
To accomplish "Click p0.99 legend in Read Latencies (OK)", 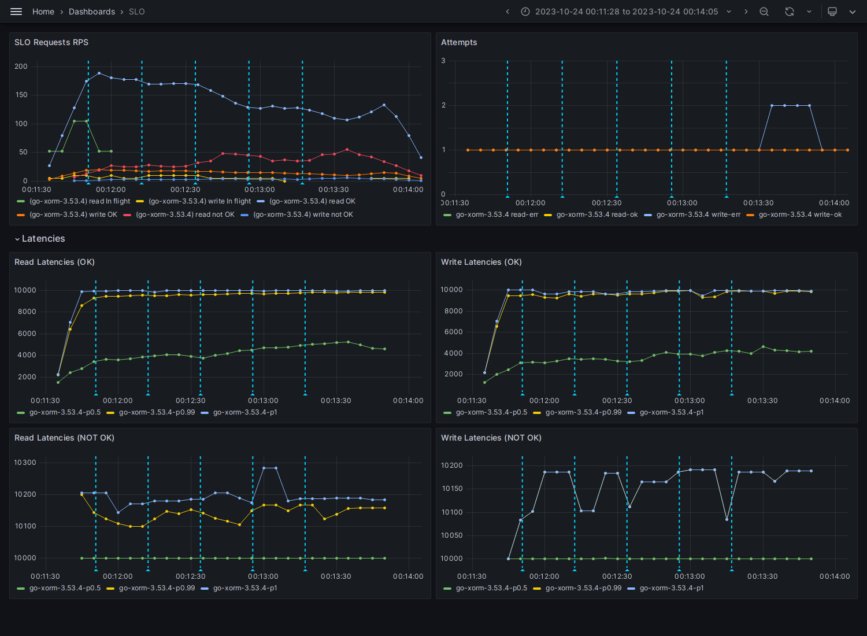I will tap(157, 412).
